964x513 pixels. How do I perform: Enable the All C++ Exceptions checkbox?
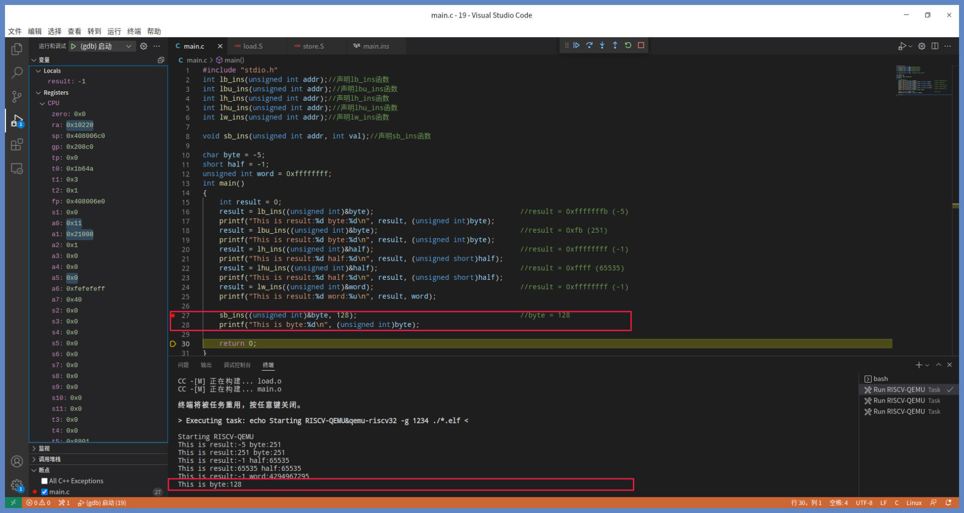[x=45, y=481]
